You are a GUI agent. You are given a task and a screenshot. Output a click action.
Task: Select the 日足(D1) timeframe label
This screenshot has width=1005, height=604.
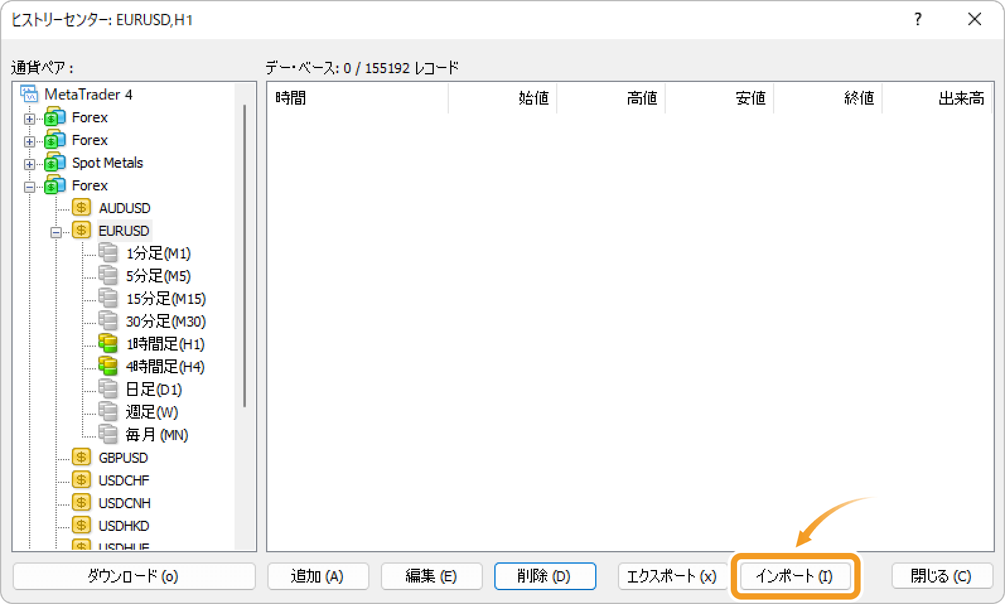154,390
